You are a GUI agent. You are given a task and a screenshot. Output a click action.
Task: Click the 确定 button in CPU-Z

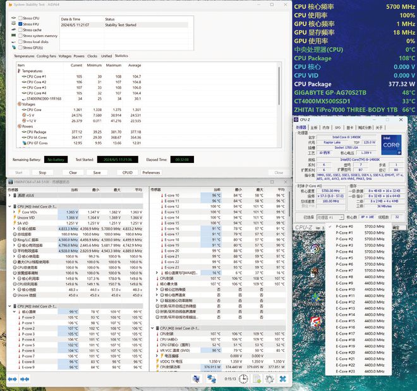[x=396, y=227]
